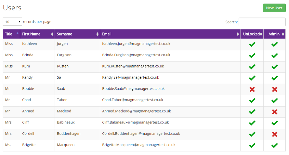Viewport: 289px width, 155px height.
Task: Click the green UnLocked checkmark for Kathleen Jurgen
Action: (x=252, y=44)
